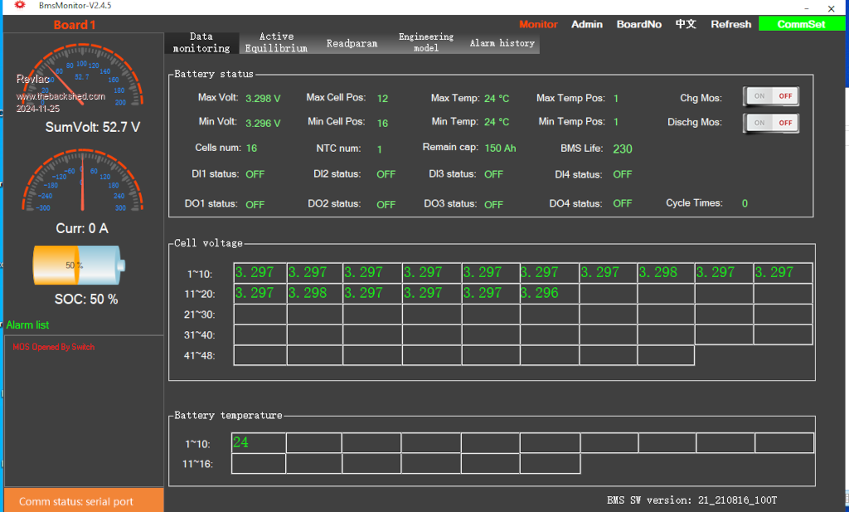The image size is (849, 512).
Task: Open the BoardNo menu
Action: (638, 24)
